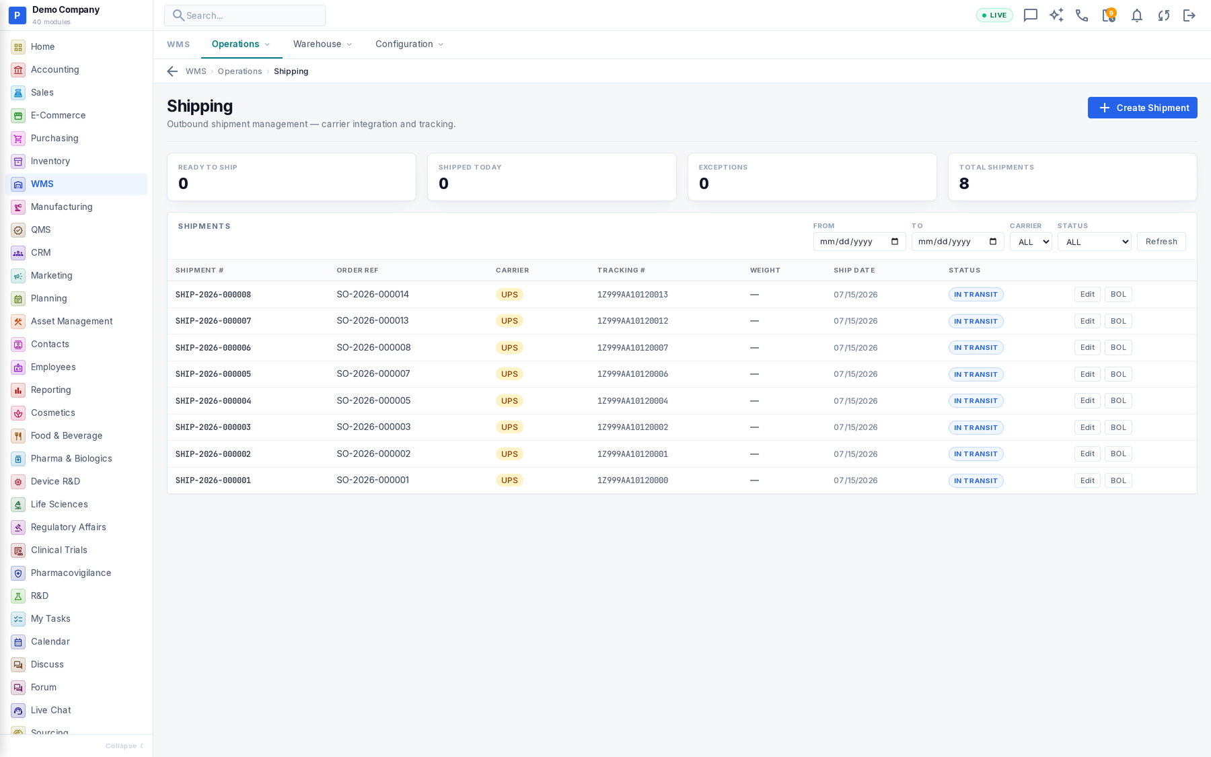Screen dimensions: 1211x757
Task: Open Sales module in sidebar
Action: pos(76,93)
